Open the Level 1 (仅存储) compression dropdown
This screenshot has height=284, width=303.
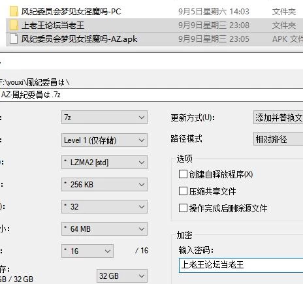(104, 140)
